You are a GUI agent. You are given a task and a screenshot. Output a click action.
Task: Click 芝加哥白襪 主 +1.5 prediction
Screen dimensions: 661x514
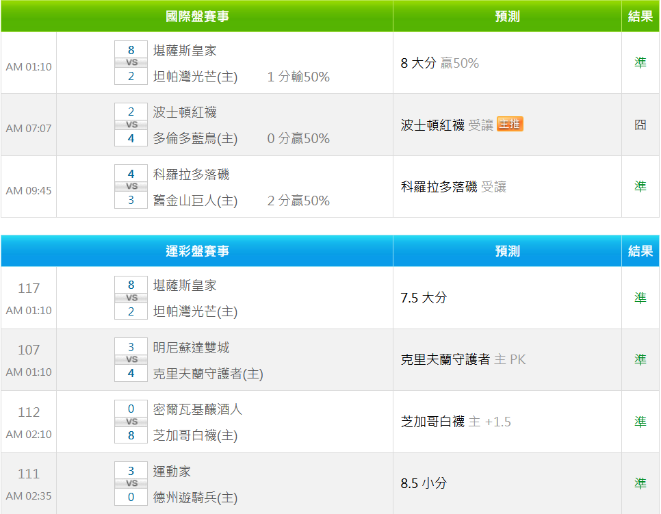click(x=456, y=422)
